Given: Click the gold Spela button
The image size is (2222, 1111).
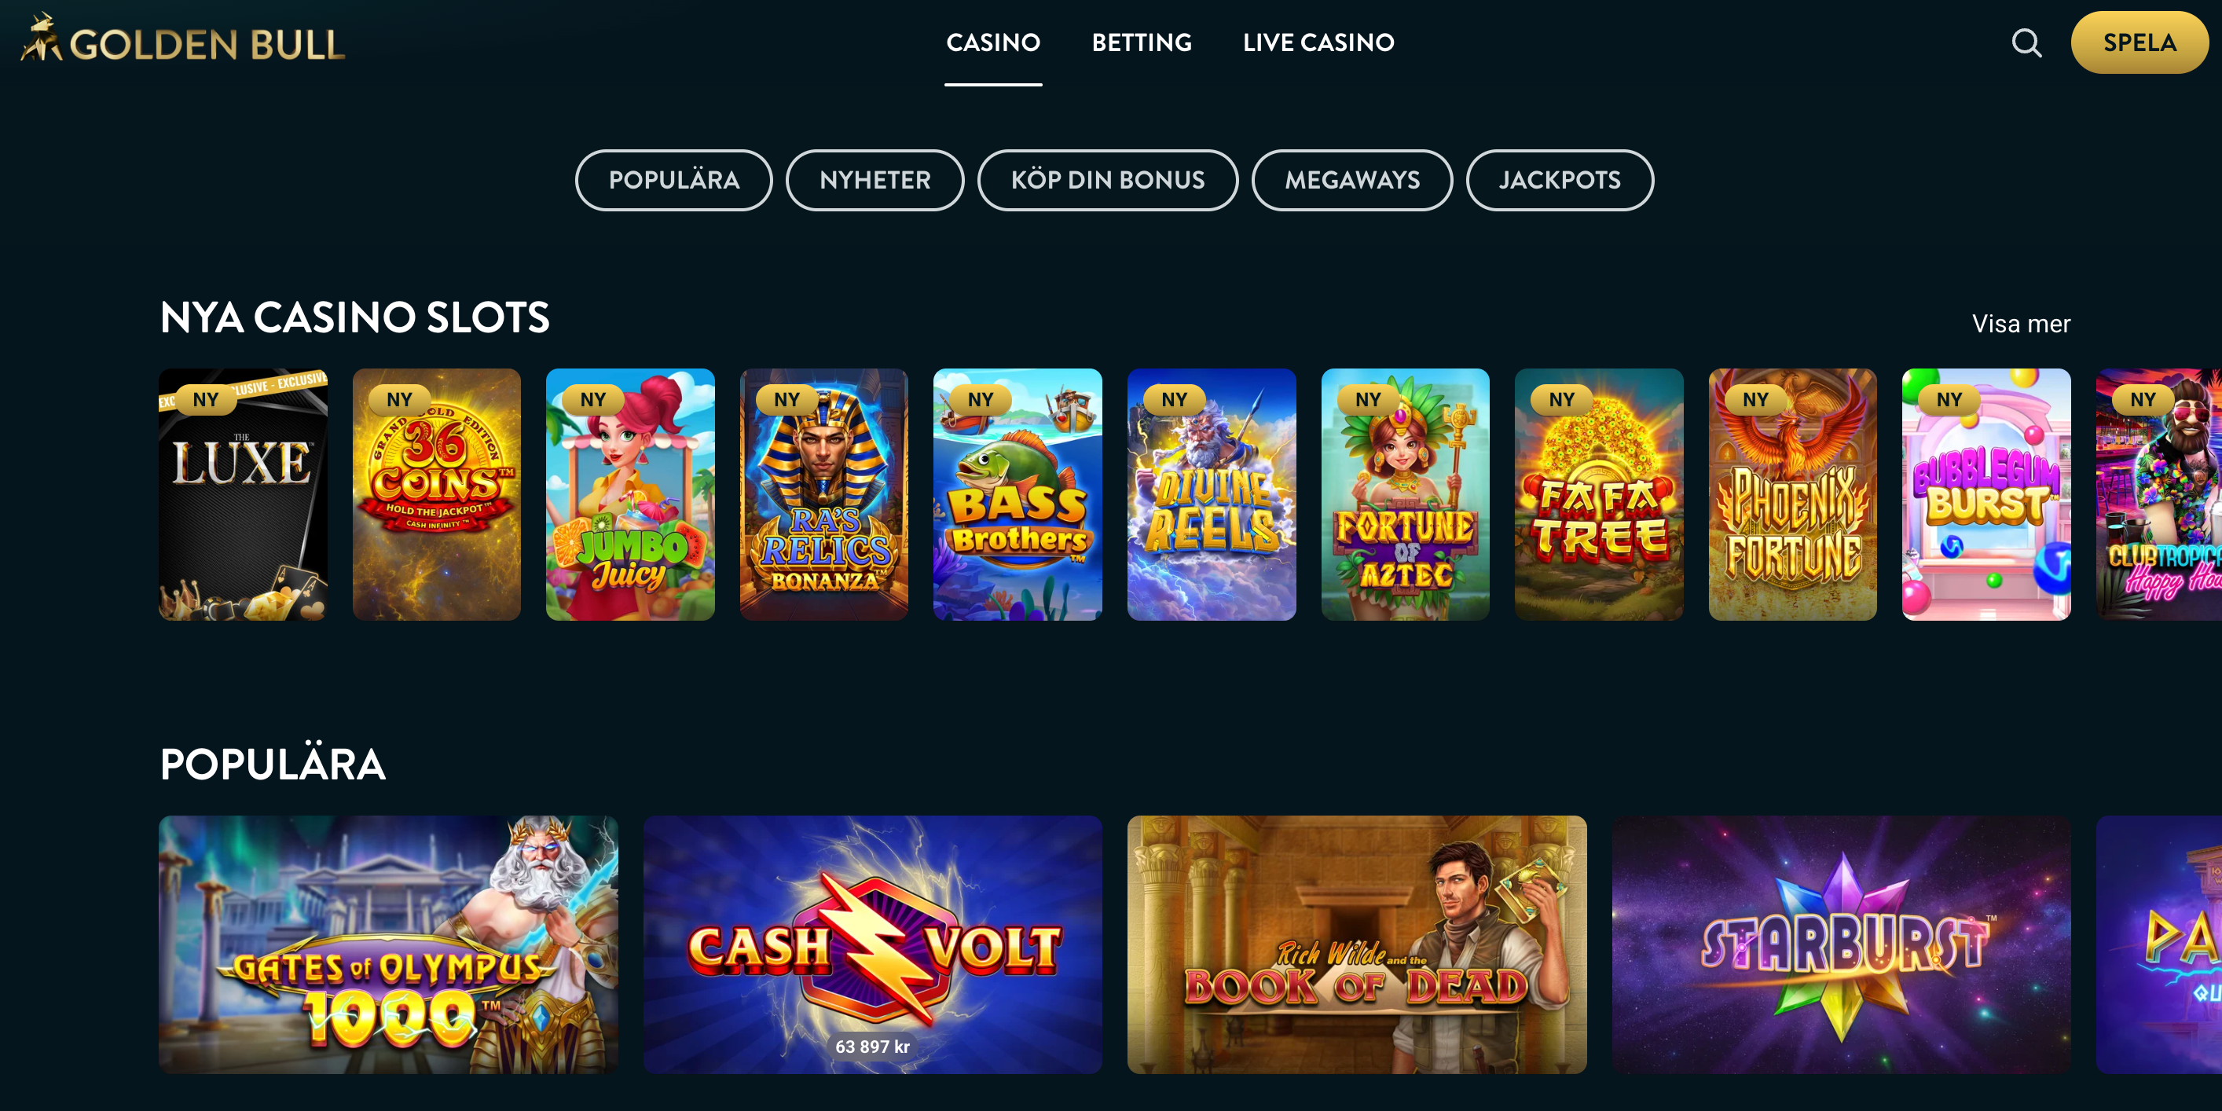Looking at the screenshot, I should click(x=2139, y=42).
